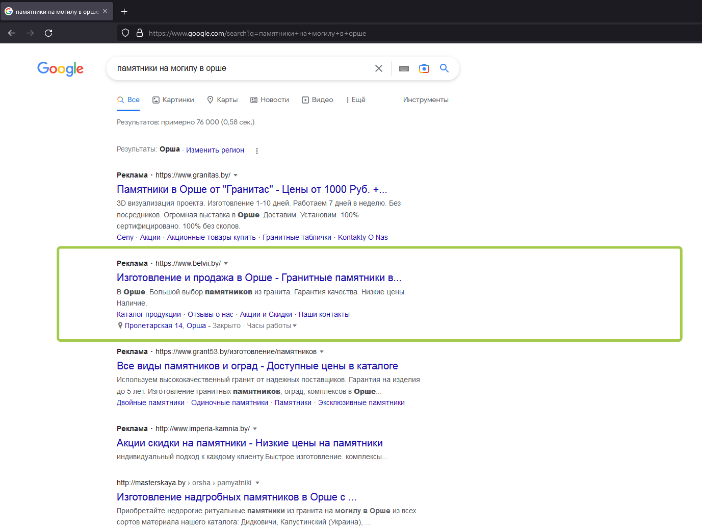Viewport: 702px width, 528px height.
Task: Expand the granitas.by ad dropdown arrow
Action: (236, 175)
